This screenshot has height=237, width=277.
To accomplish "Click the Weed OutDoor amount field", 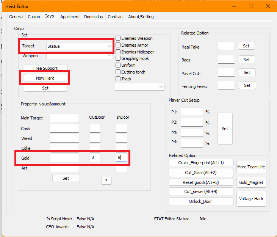I will 95,138.
